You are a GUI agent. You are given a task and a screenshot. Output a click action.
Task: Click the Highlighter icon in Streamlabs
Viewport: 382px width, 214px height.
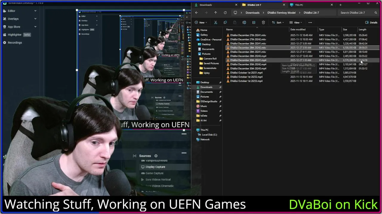pos(4,35)
